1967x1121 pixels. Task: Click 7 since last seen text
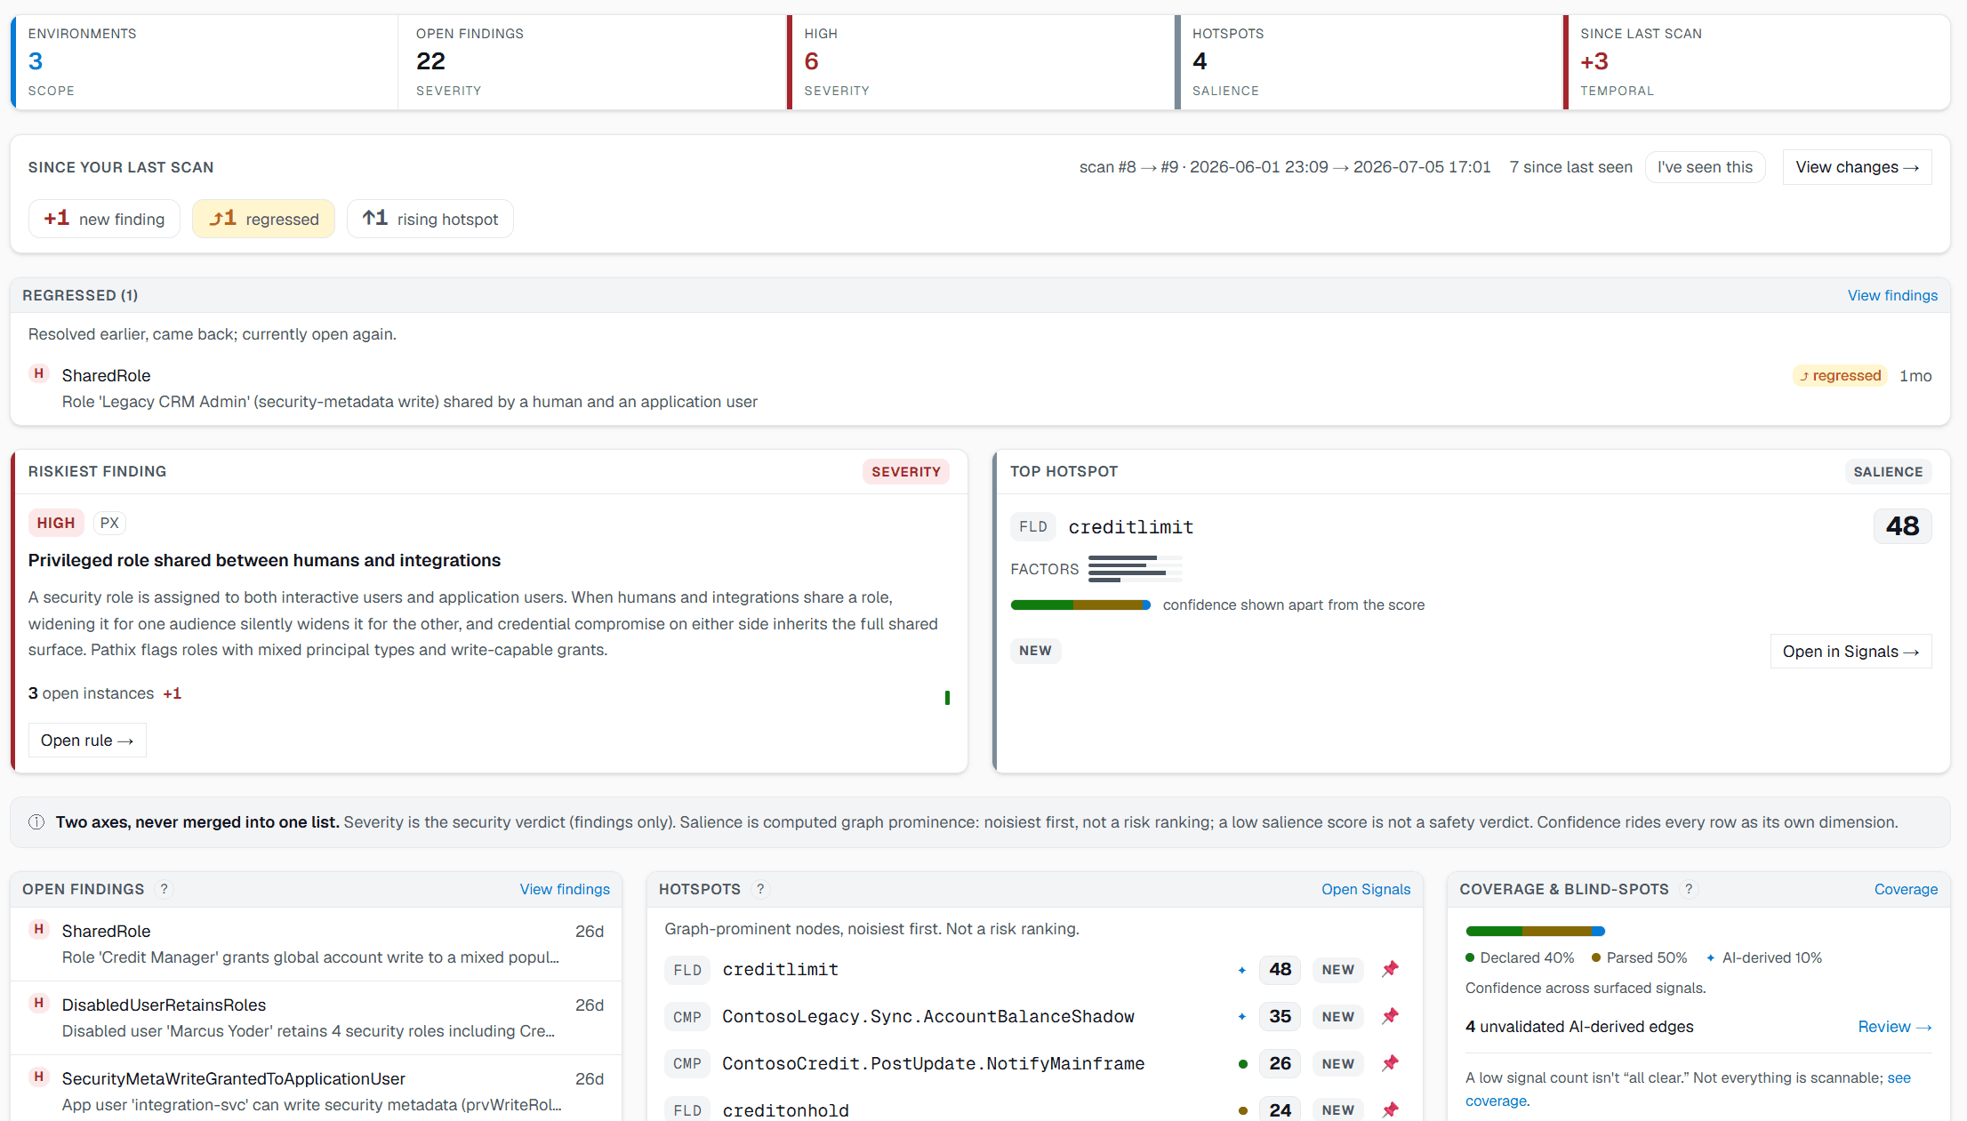pos(1570,167)
